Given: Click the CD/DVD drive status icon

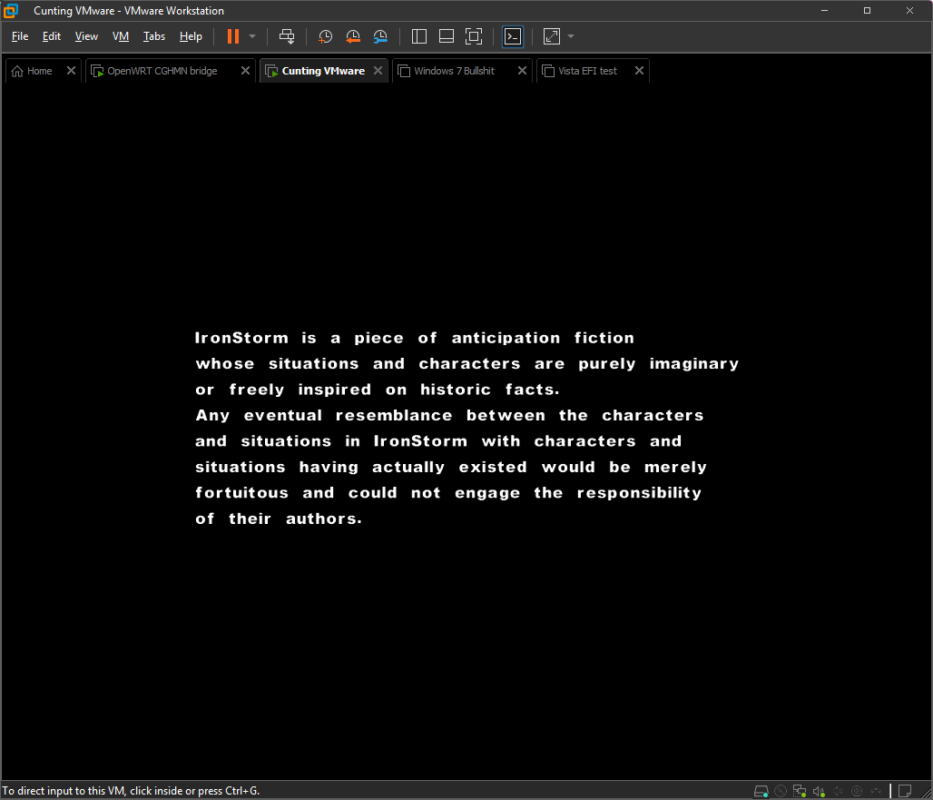Looking at the screenshot, I should click(781, 791).
